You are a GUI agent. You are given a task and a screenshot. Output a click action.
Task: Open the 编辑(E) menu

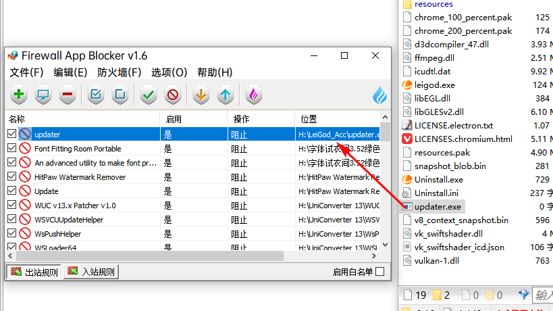[x=70, y=72]
